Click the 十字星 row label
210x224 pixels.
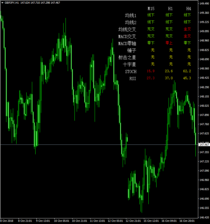click(x=129, y=64)
